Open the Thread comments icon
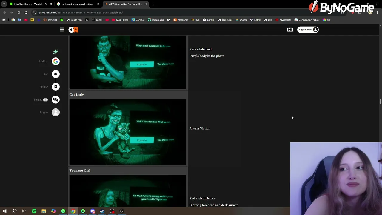This screenshot has height=215, width=382. 56,99
